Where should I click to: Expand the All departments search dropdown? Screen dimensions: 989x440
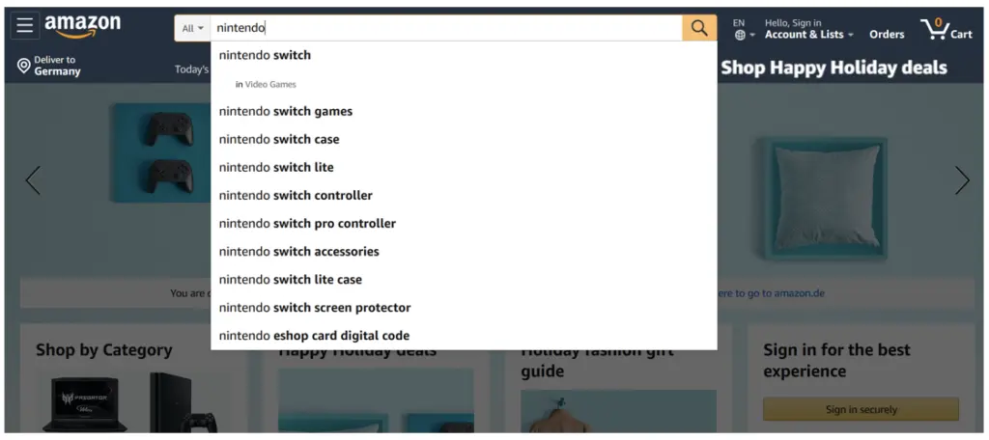pyautogui.click(x=193, y=29)
